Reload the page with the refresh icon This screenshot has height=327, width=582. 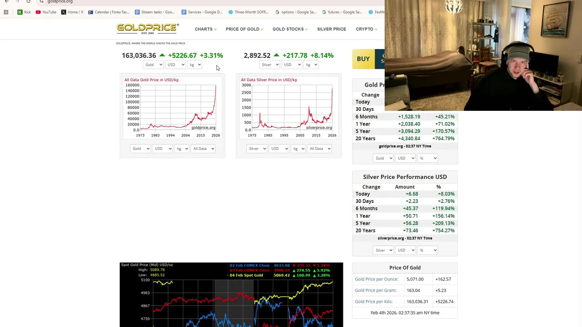click(28, 2)
